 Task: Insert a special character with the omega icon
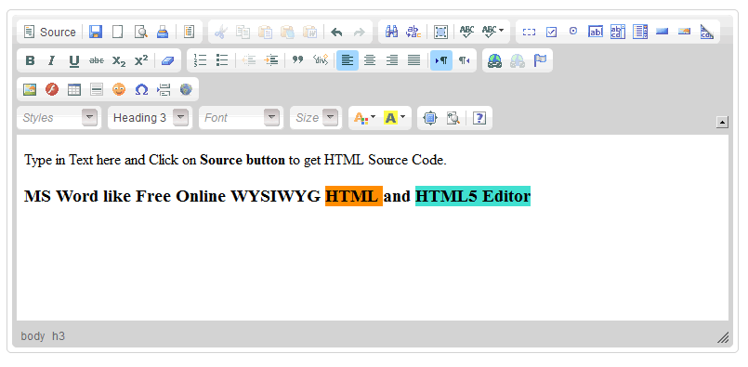coord(141,89)
